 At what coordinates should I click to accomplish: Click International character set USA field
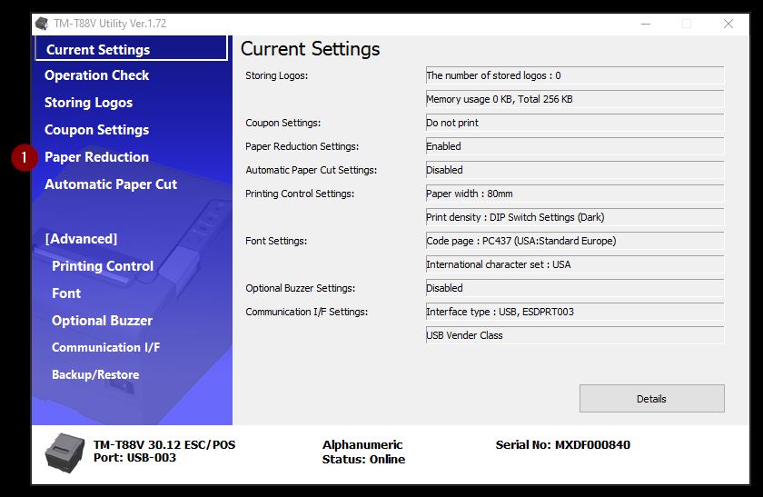tap(575, 264)
